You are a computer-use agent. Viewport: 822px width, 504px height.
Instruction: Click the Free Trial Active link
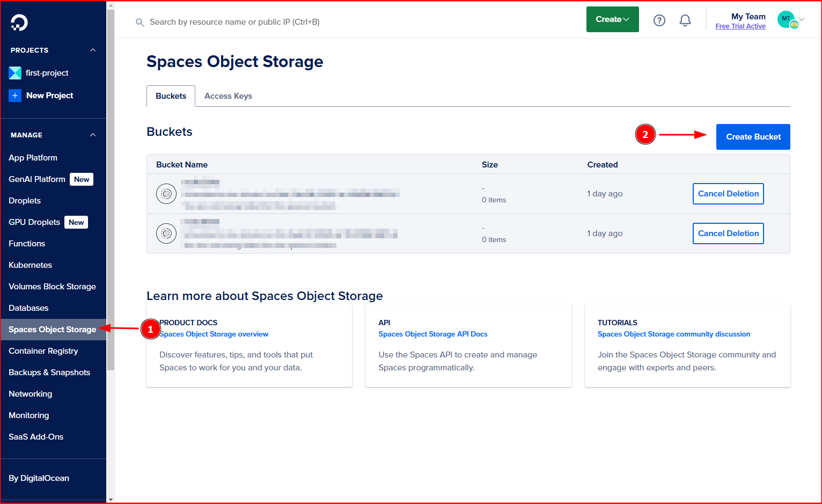(x=740, y=26)
